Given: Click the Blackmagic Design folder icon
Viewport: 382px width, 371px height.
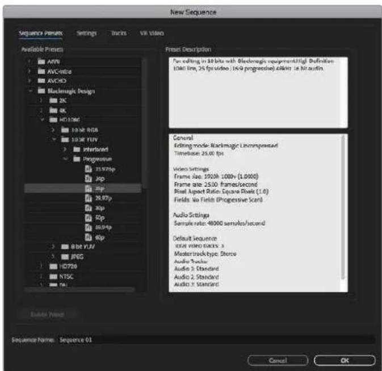Looking at the screenshot, I should coord(41,91).
